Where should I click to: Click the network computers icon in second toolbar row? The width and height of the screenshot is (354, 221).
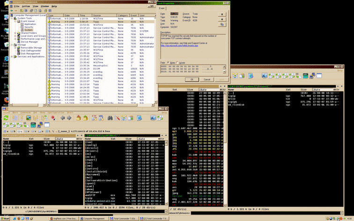pyautogui.click(x=40, y=125)
